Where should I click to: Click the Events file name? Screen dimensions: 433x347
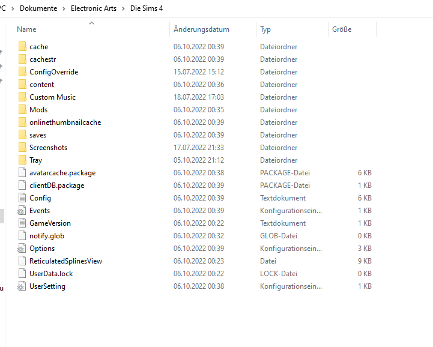(x=40, y=211)
